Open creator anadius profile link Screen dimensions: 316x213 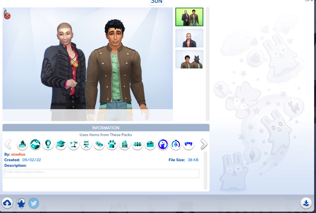coord(18,154)
